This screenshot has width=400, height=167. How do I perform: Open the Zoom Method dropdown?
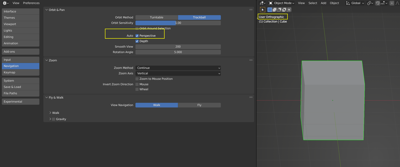[x=178, y=68]
